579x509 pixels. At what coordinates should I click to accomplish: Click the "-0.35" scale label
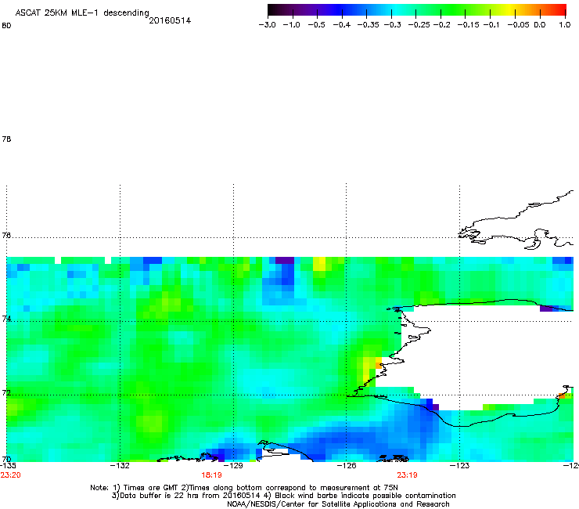pyautogui.click(x=368, y=25)
